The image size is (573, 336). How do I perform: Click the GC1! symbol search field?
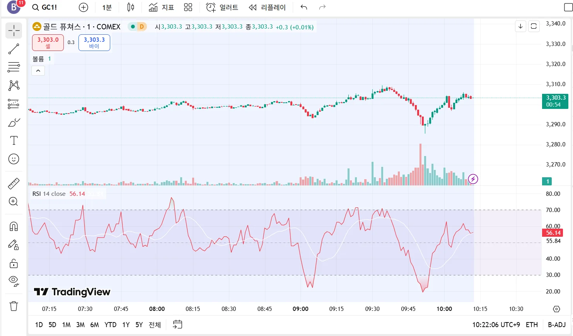(x=45, y=7)
